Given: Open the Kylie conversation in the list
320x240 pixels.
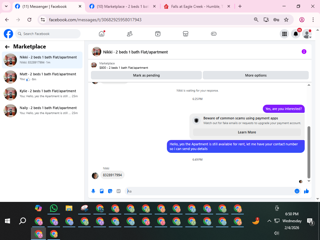Looking at the screenshot, I should (42, 94).
